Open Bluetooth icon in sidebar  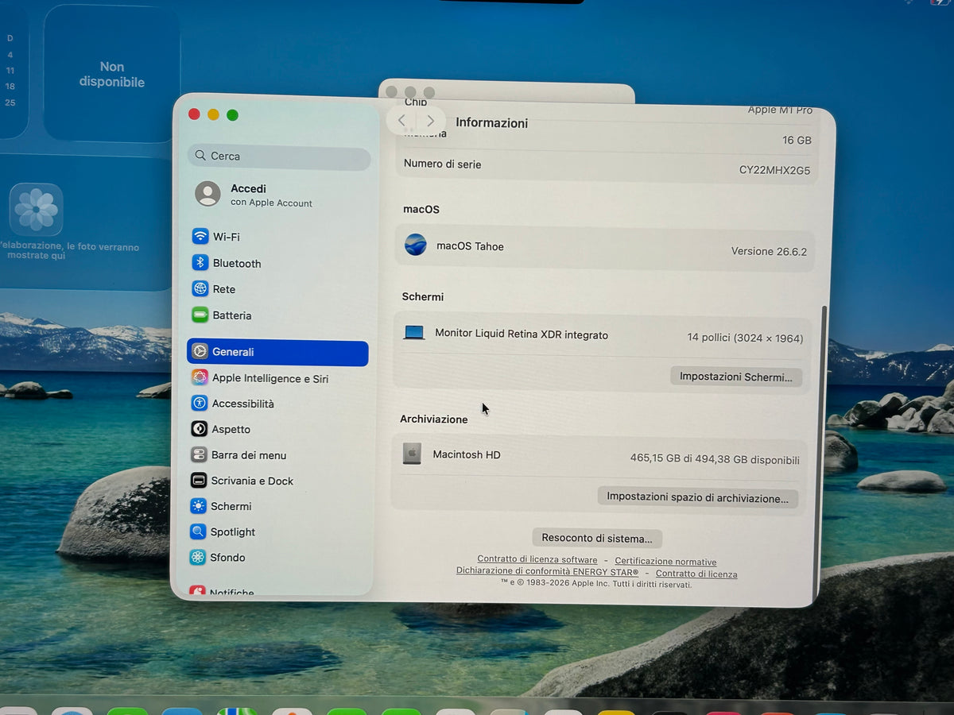pos(200,263)
